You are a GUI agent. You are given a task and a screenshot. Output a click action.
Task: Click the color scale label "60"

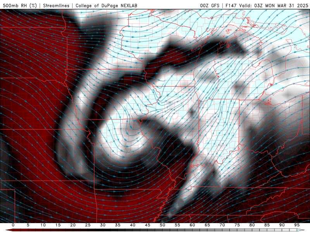pos(192,225)
